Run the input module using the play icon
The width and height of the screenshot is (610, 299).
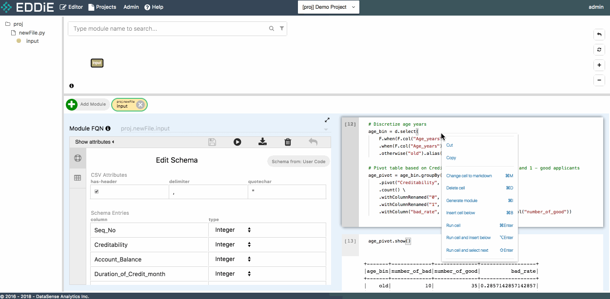pyautogui.click(x=237, y=142)
